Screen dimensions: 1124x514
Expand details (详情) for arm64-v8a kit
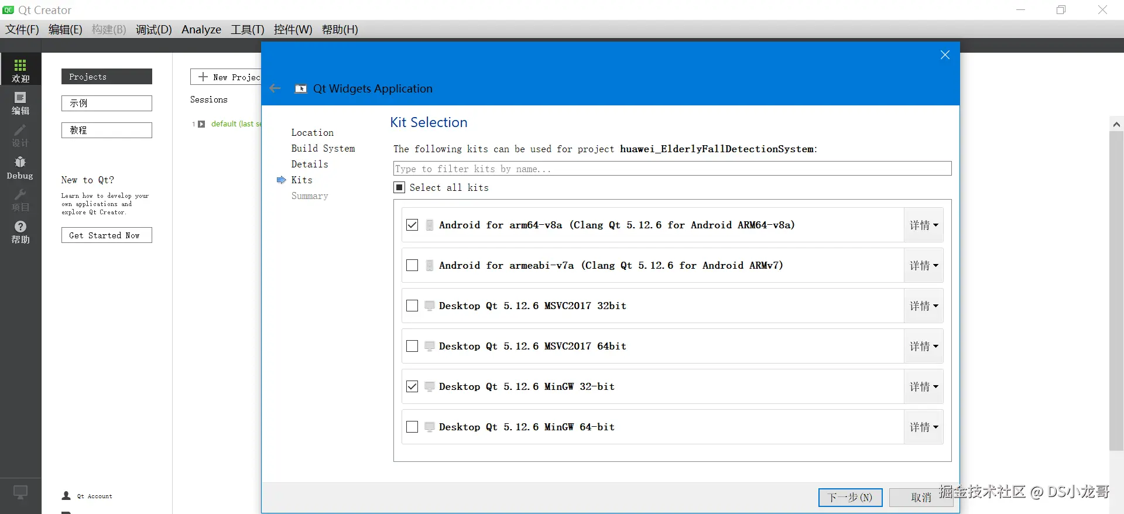[924, 225]
